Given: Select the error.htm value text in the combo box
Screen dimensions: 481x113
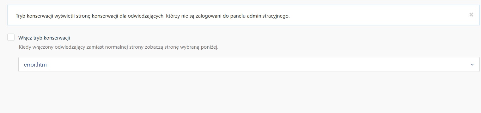Looking at the screenshot, I should 35,65.
